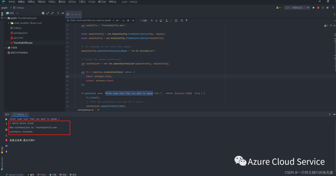Select YourAudioFile.wav in project tree
336x176 pixels.
point(23,43)
